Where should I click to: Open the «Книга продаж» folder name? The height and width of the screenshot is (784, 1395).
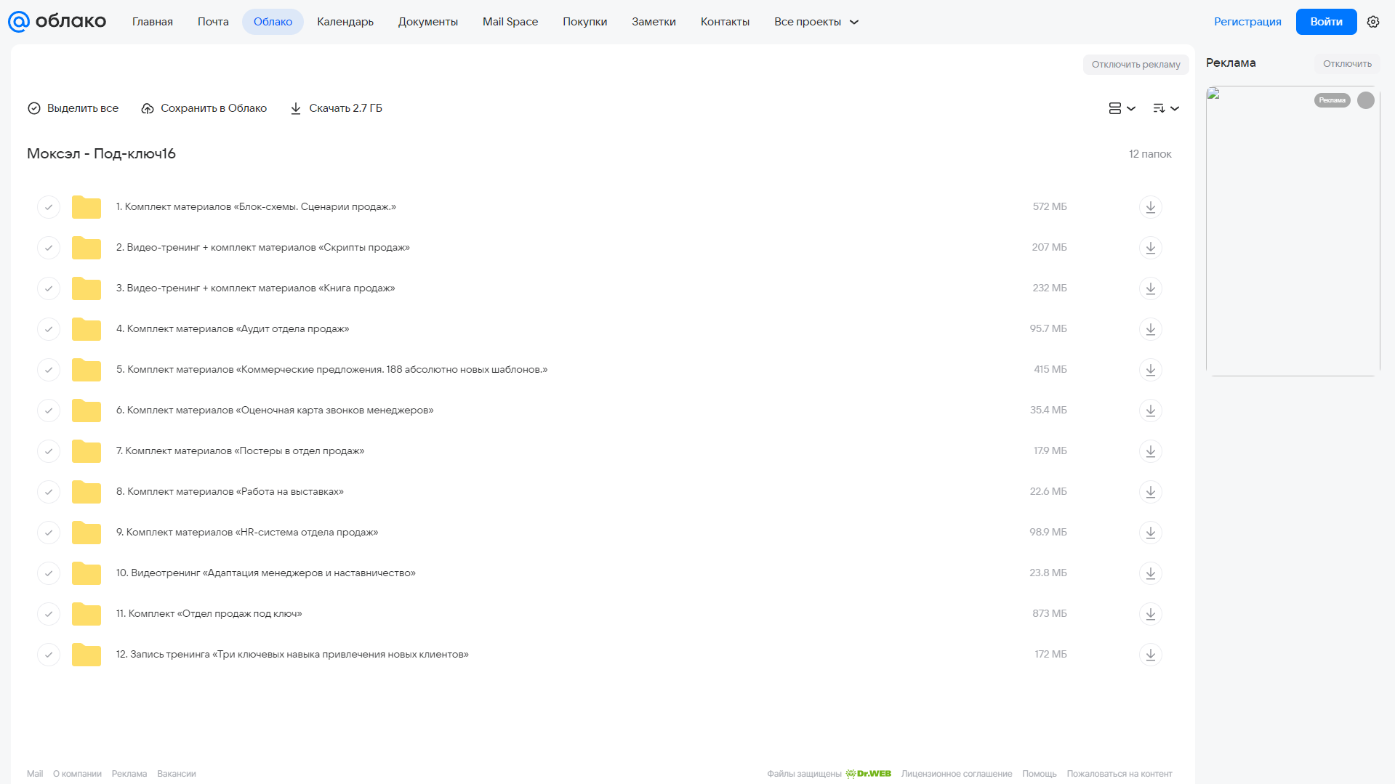[255, 288]
